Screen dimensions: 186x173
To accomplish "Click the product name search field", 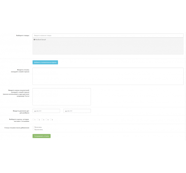I will point(108,35).
